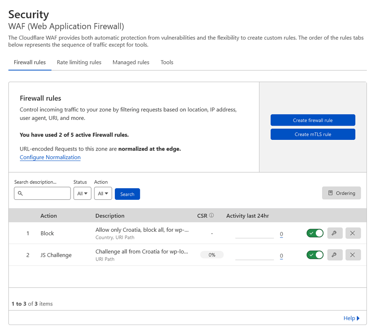Open the Managed rules tab

click(x=131, y=63)
